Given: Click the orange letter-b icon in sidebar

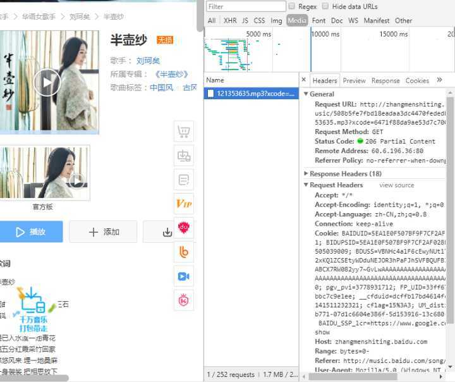Looking at the screenshot, I should [x=184, y=252].
